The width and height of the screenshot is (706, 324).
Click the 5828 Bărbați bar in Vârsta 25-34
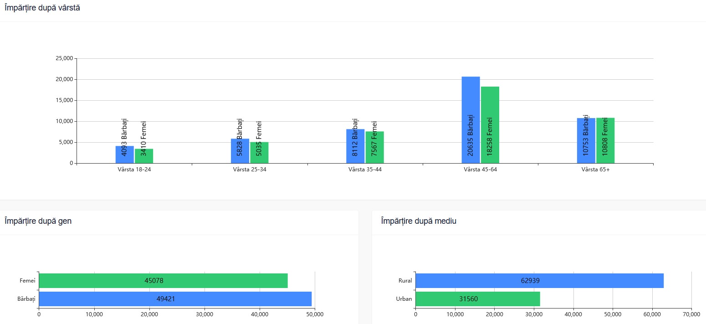coord(240,151)
